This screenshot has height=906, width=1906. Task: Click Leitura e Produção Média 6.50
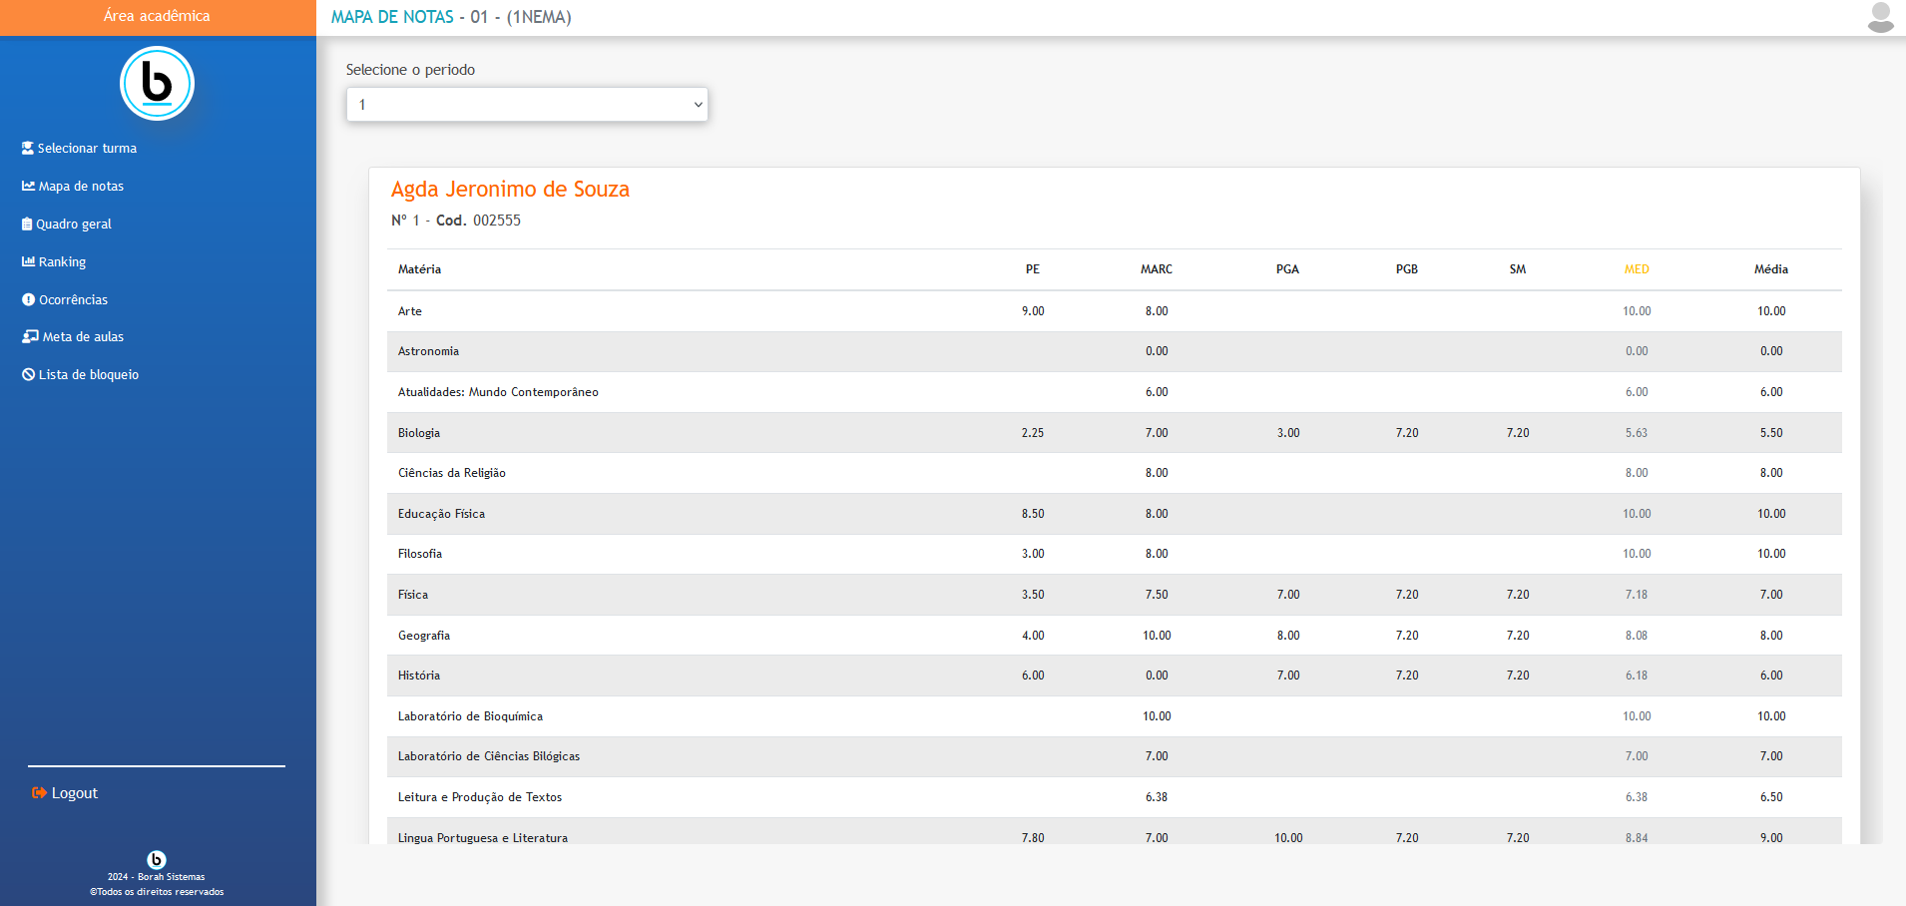1771,797
